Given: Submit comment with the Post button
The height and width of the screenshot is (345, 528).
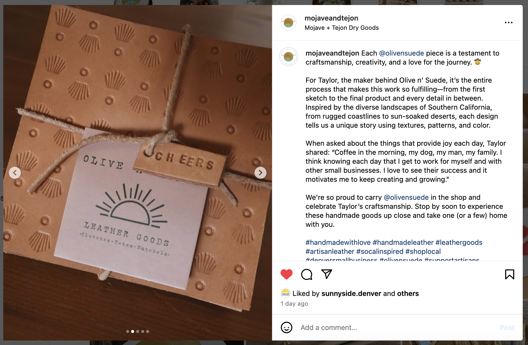Looking at the screenshot, I should click(507, 327).
